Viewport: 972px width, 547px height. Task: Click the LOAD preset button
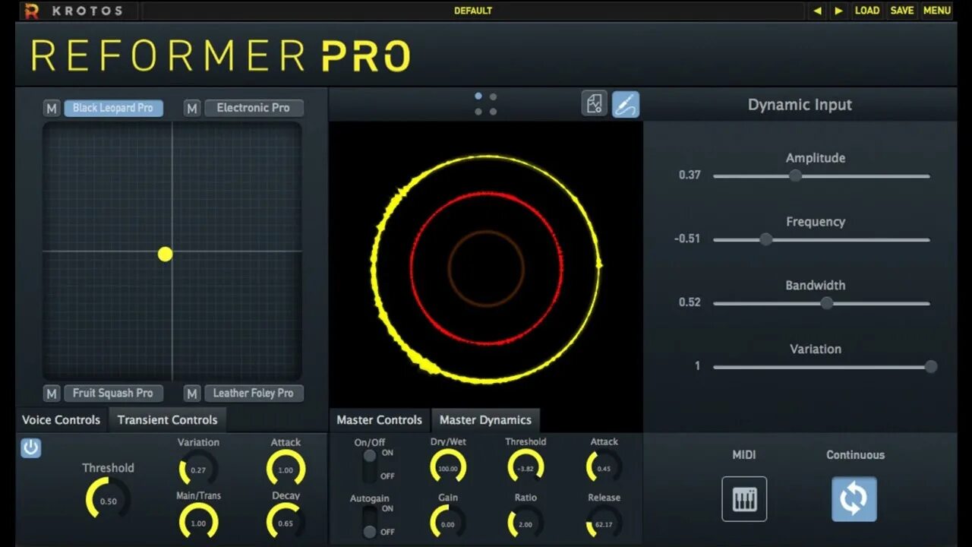click(x=866, y=11)
